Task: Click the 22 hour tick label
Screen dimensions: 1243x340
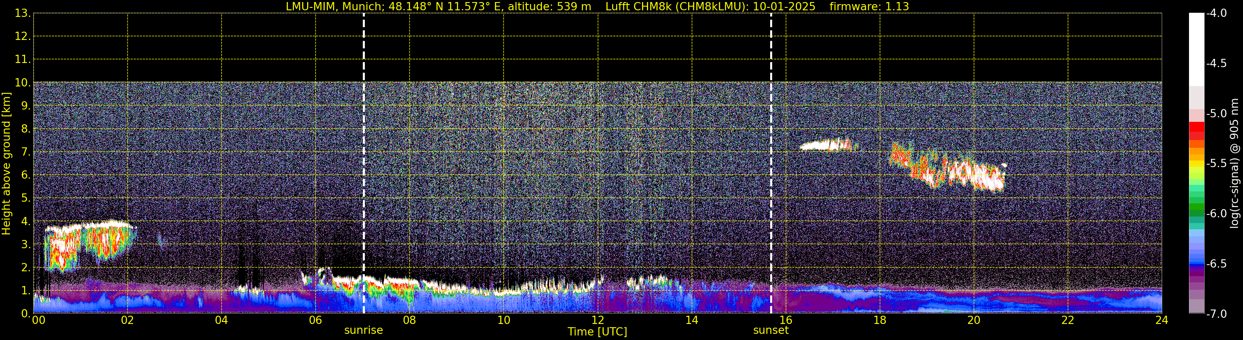Action: coord(1068,320)
